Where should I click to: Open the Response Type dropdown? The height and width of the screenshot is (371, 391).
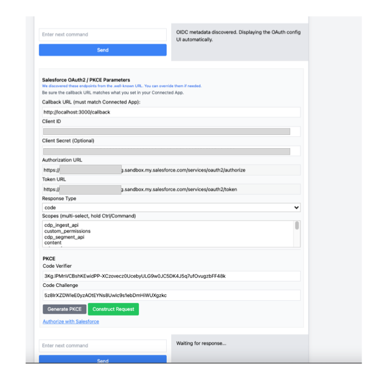pos(171,207)
